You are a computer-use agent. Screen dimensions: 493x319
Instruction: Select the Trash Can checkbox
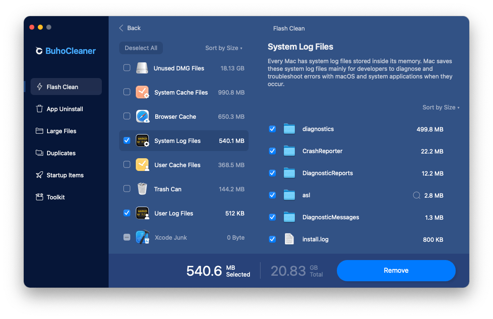pos(127,189)
